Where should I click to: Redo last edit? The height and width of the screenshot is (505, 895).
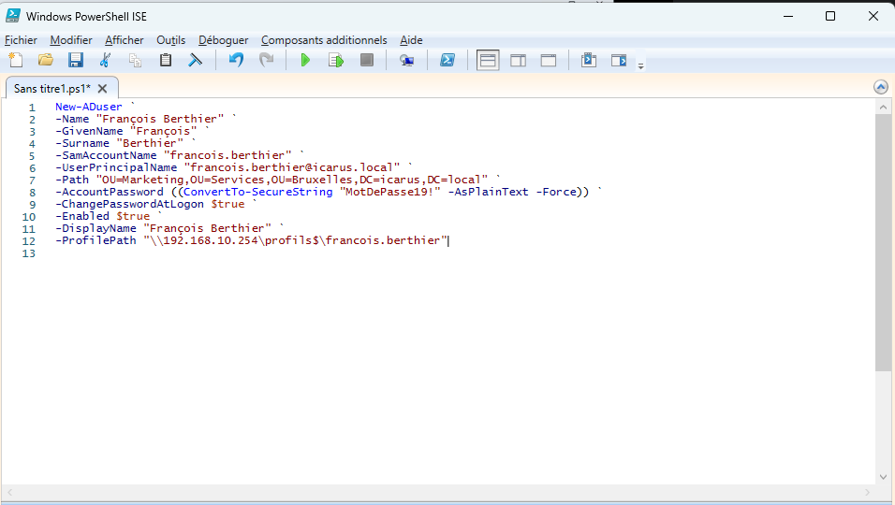tap(266, 60)
